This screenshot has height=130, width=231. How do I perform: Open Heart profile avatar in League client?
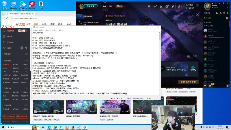pos(207,6)
